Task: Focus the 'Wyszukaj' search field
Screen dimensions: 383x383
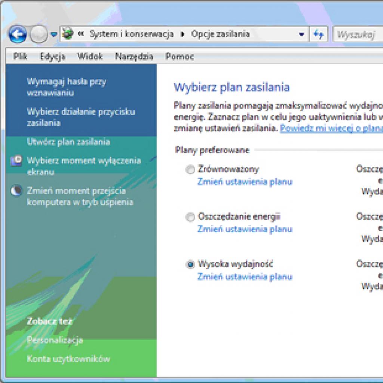Action: [358, 35]
